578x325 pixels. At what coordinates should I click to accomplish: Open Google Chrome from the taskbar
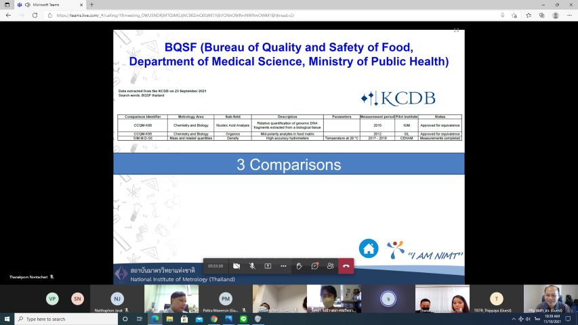click(x=213, y=319)
